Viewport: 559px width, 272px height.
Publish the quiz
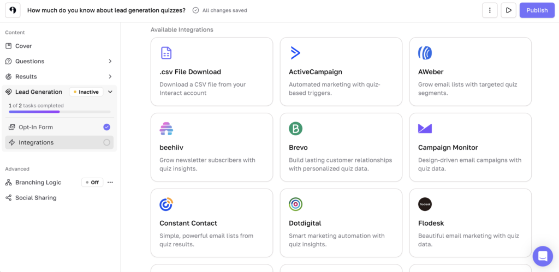[537, 10]
